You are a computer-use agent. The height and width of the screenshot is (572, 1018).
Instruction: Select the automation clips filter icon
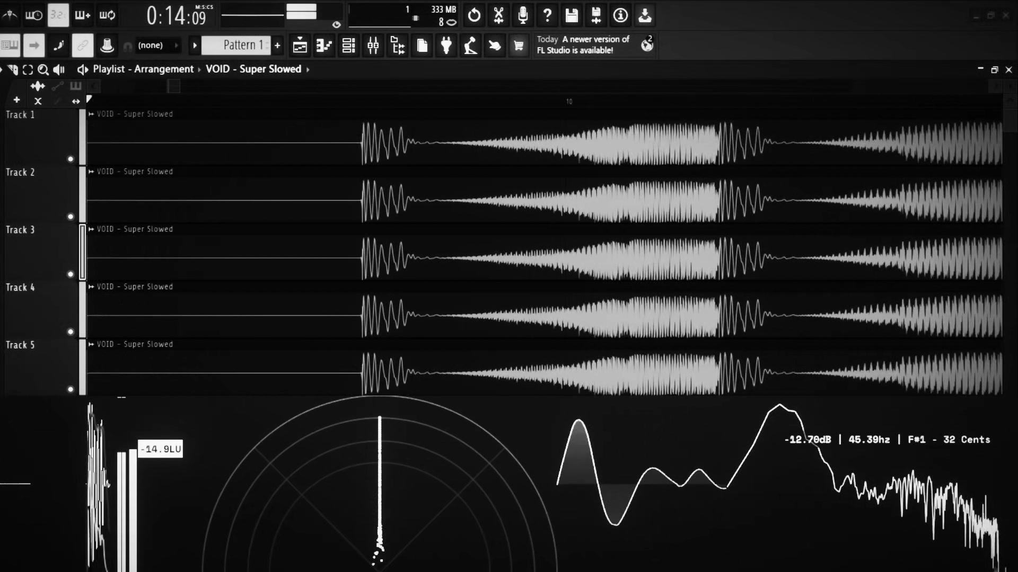coord(58,86)
